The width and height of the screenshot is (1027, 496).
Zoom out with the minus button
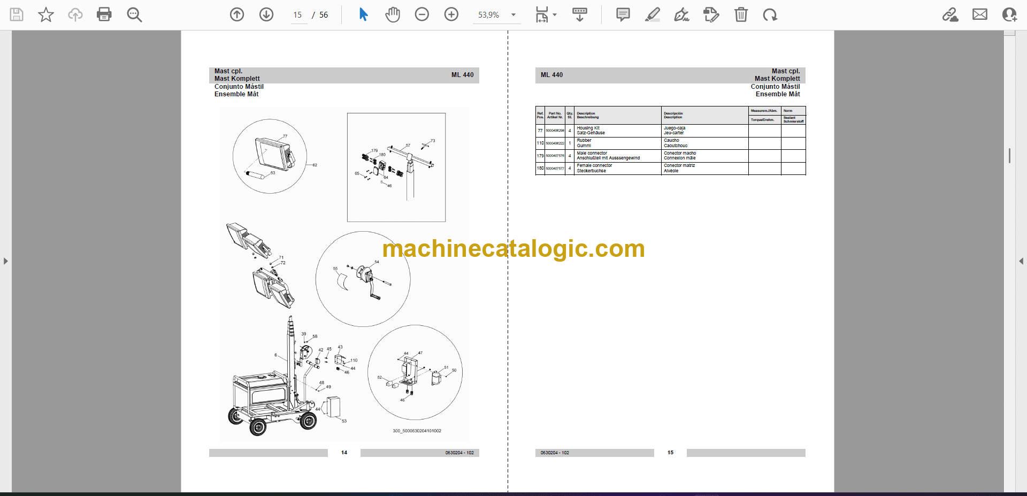422,14
